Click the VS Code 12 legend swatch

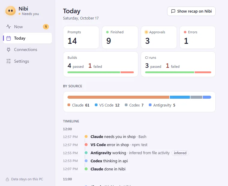pos(96,105)
